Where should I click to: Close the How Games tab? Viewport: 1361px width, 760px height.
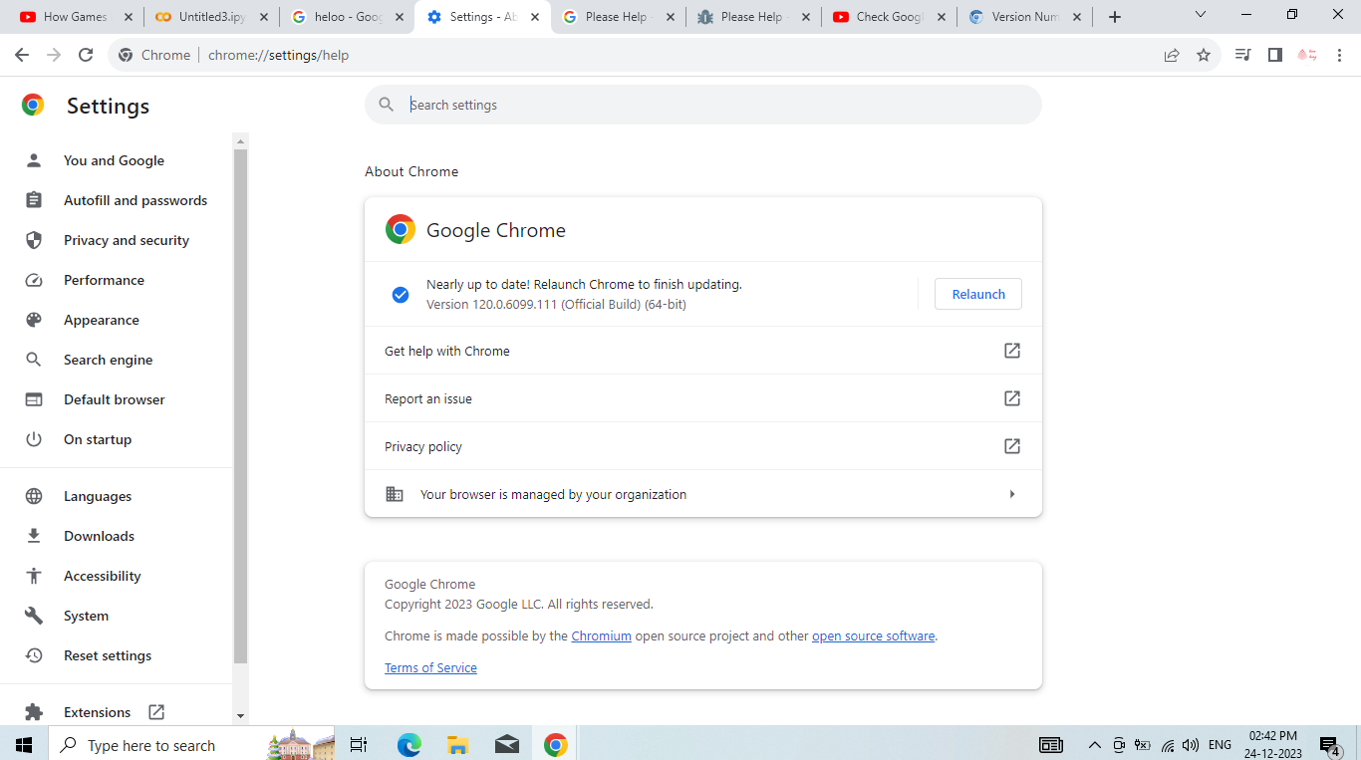click(128, 17)
